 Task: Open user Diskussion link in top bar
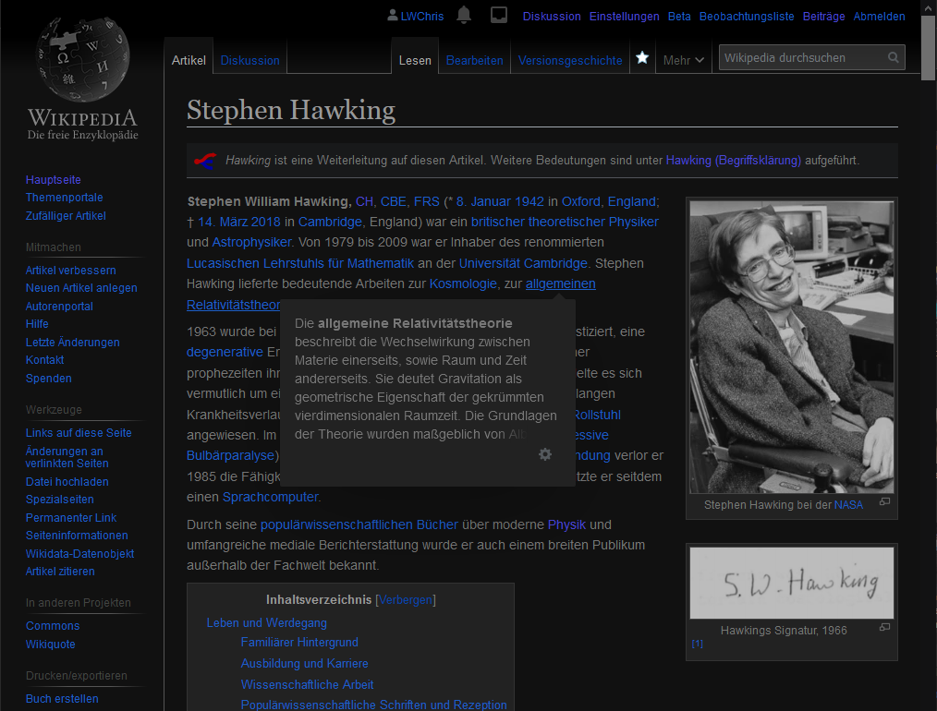point(552,16)
